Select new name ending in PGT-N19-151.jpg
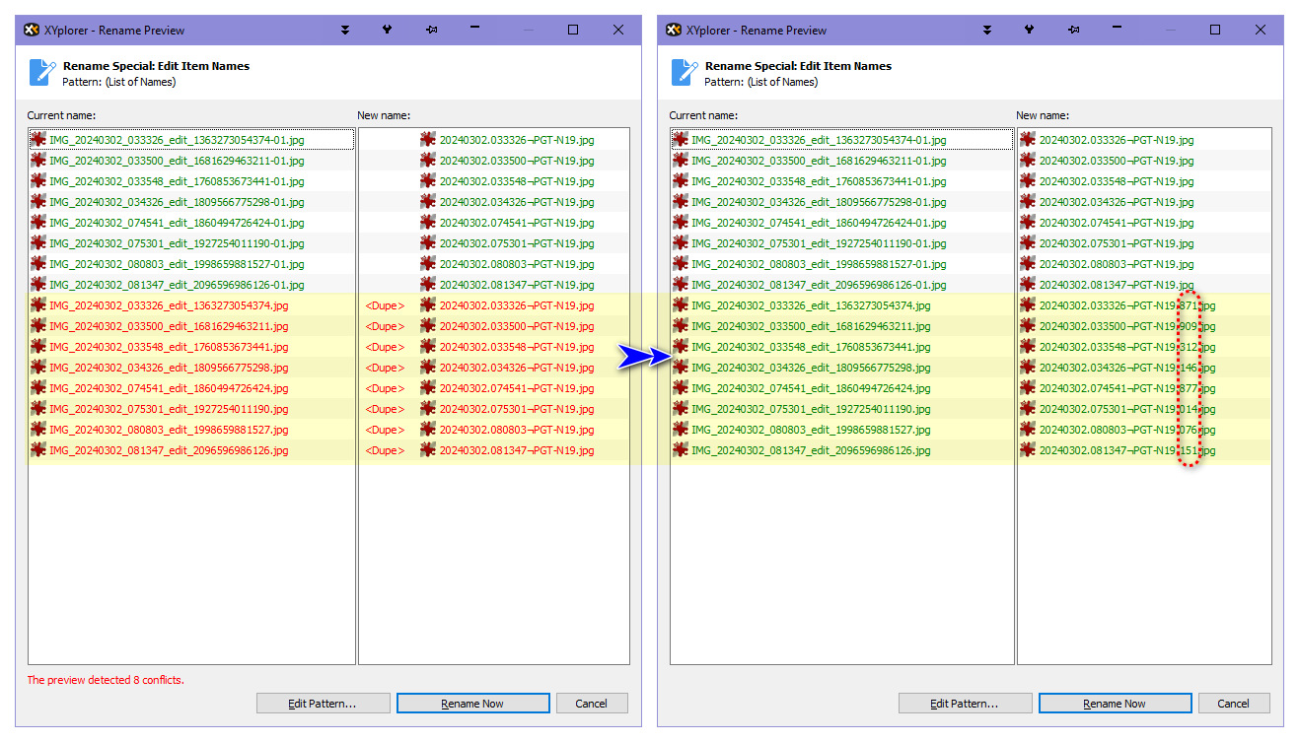Viewport: 1299px width, 742px height. click(1126, 450)
